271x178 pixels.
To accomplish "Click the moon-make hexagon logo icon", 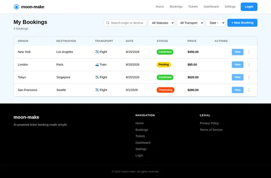I will click(17, 7).
